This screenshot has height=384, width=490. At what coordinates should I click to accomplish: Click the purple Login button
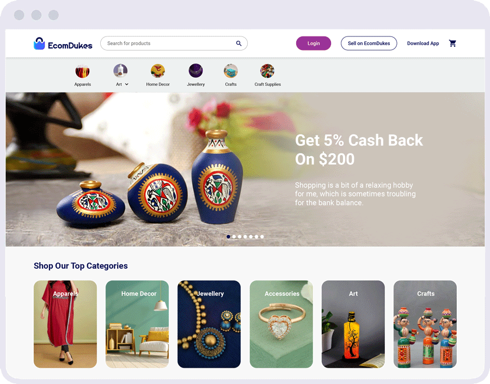314,44
